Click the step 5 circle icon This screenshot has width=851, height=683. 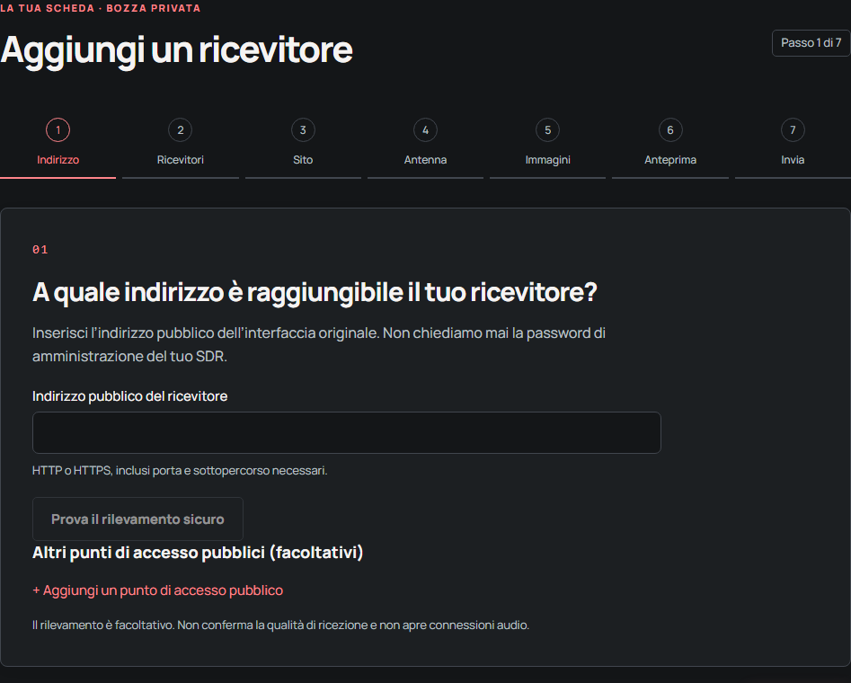(547, 129)
